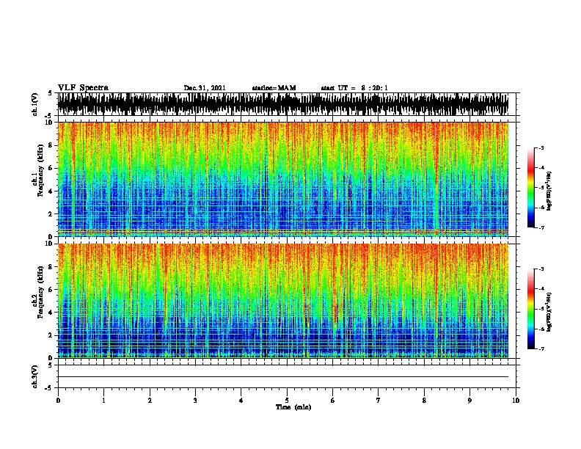Image resolution: width=581 pixels, height=449 pixels.
Task: Click the ch.3(V) flat trace line
Action: (283, 377)
